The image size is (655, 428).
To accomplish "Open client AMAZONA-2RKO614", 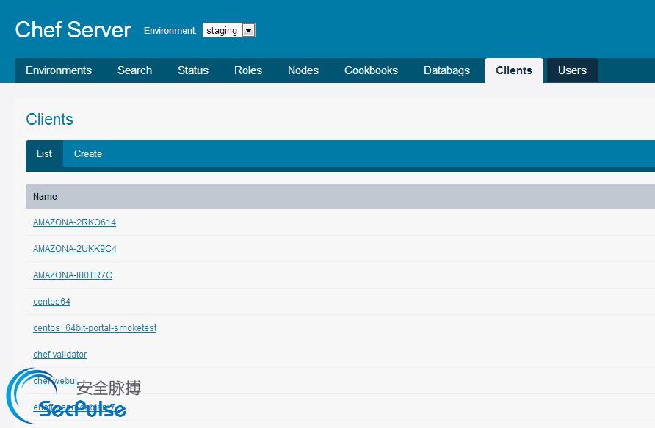I will tap(74, 222).
